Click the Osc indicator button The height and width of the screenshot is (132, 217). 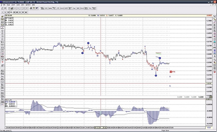click(74, 8)
